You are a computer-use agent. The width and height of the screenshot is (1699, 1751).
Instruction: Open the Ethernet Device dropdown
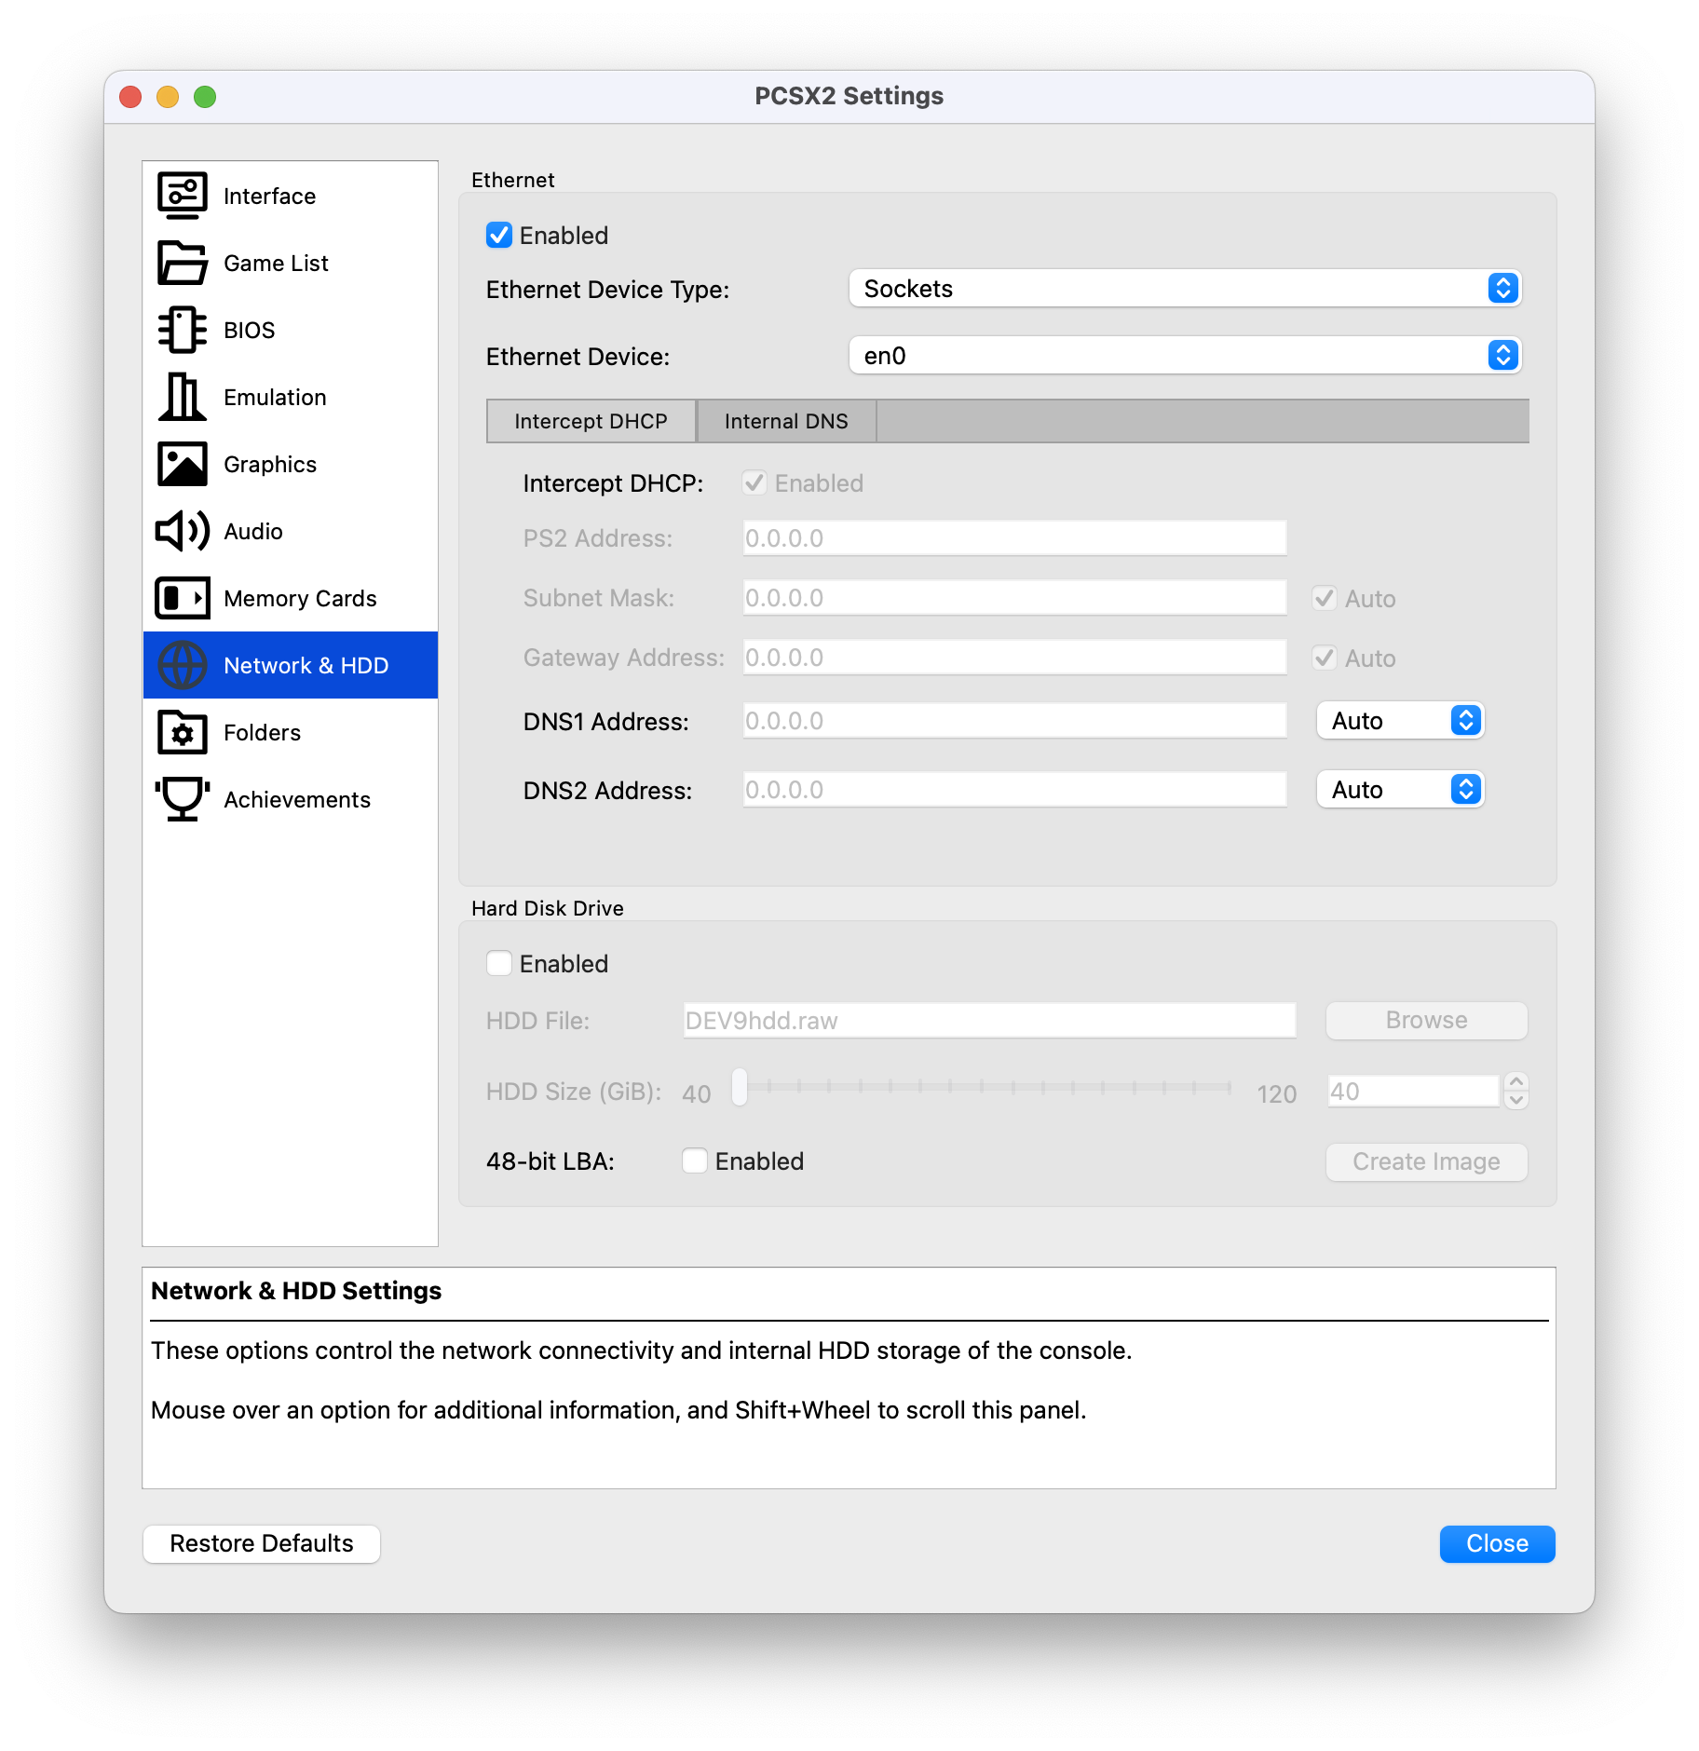pyautogui.click(x=1184, y=355)
